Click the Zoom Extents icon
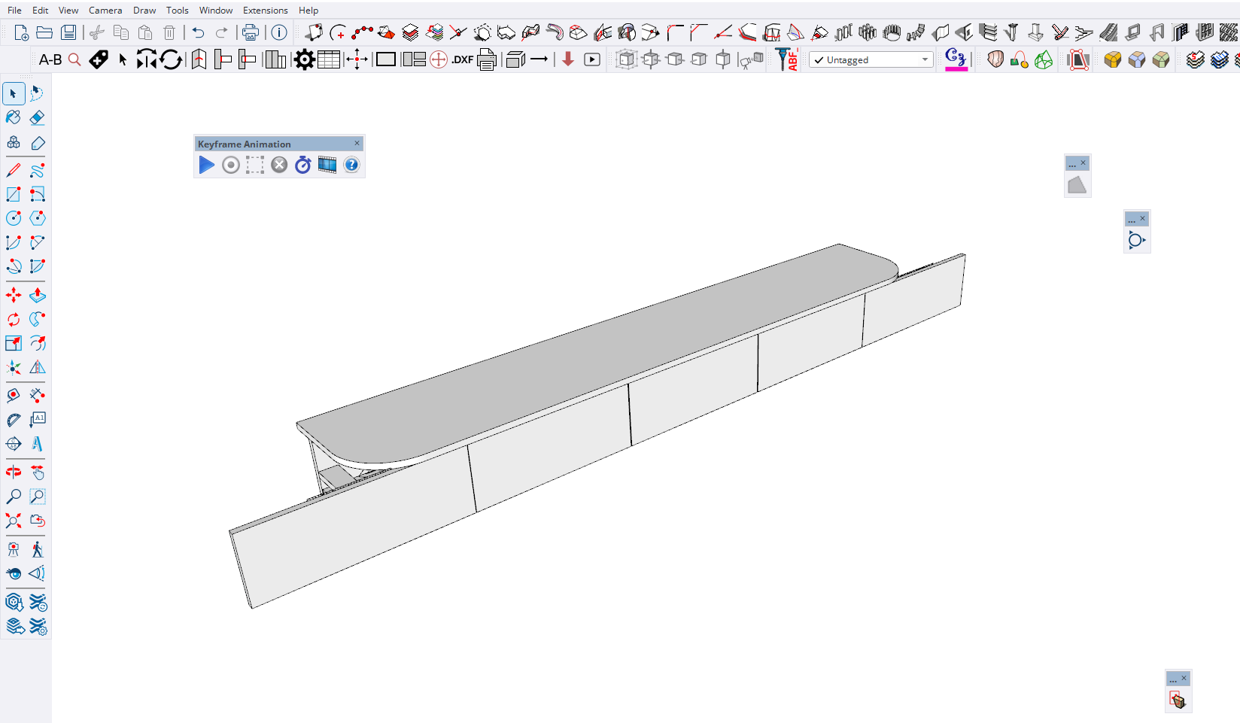 (14, 521)
